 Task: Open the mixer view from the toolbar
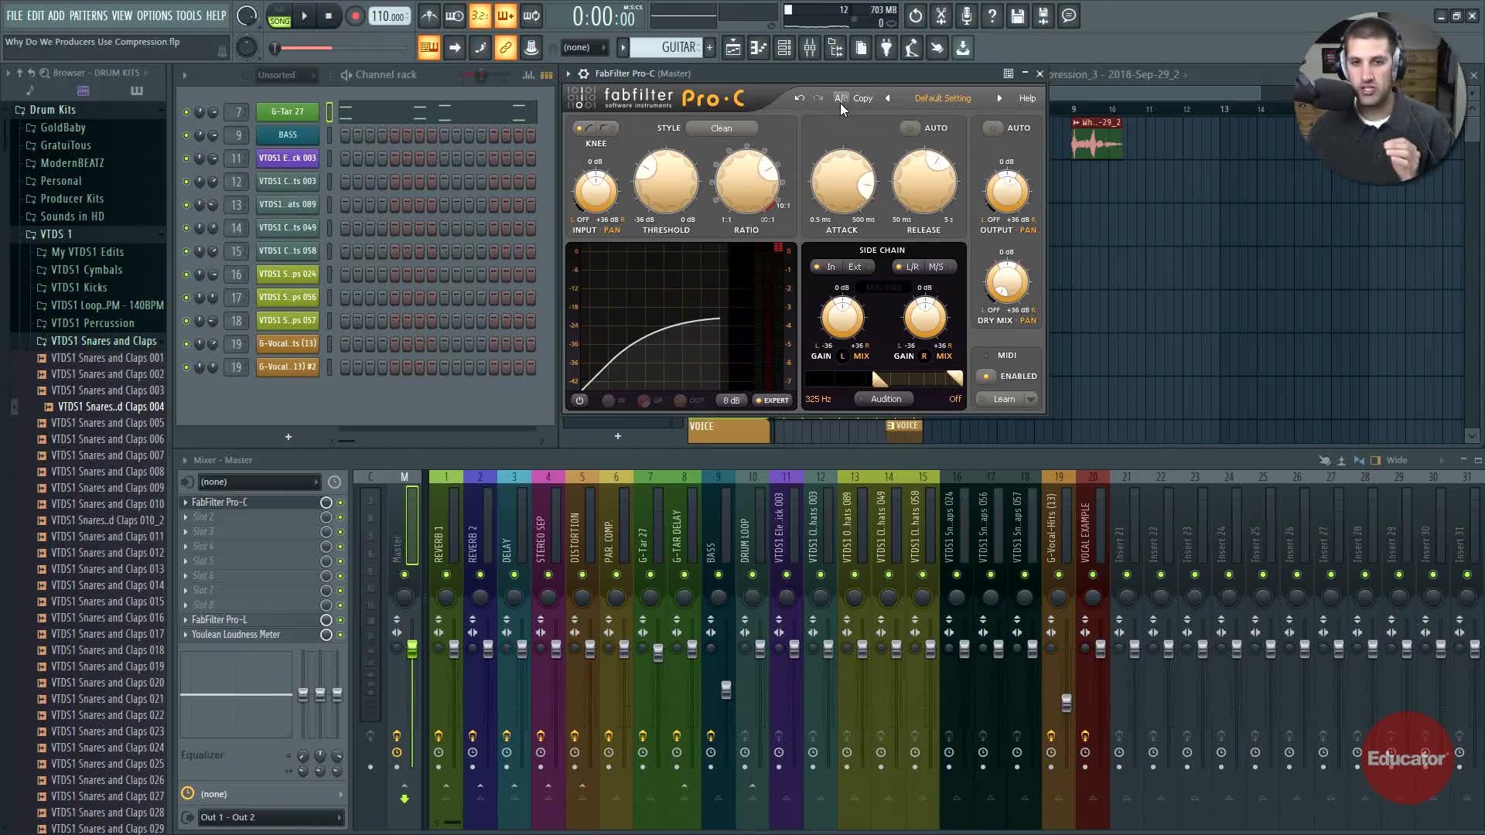[809, 48]
